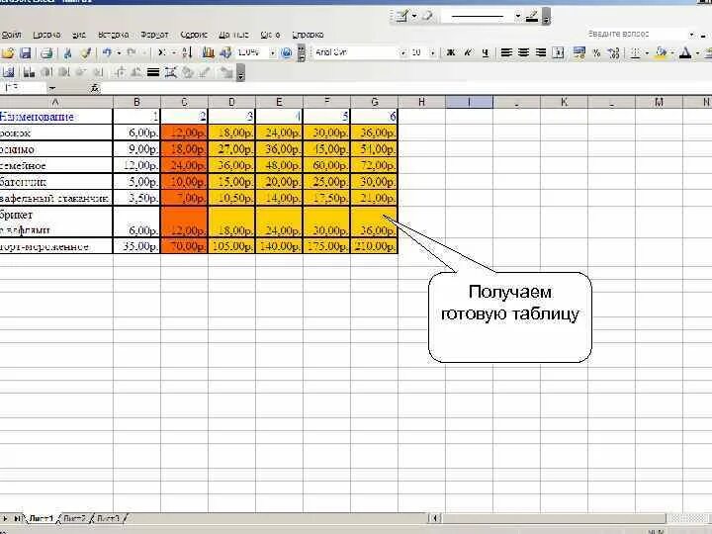Select the Наименование header cell
This screenshot has width=712, height=534.
click(55, 117)
